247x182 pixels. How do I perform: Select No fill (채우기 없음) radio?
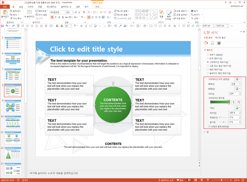208,55
